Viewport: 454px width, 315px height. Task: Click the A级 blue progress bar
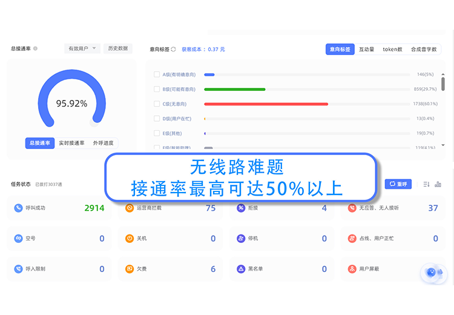[209, 75]
